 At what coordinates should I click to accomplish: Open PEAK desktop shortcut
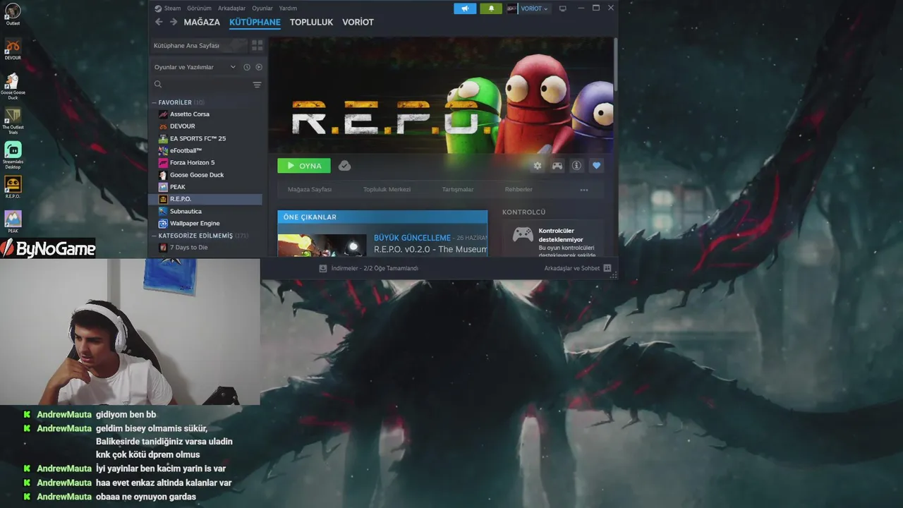pyautogui.click(x=13, y=222)
